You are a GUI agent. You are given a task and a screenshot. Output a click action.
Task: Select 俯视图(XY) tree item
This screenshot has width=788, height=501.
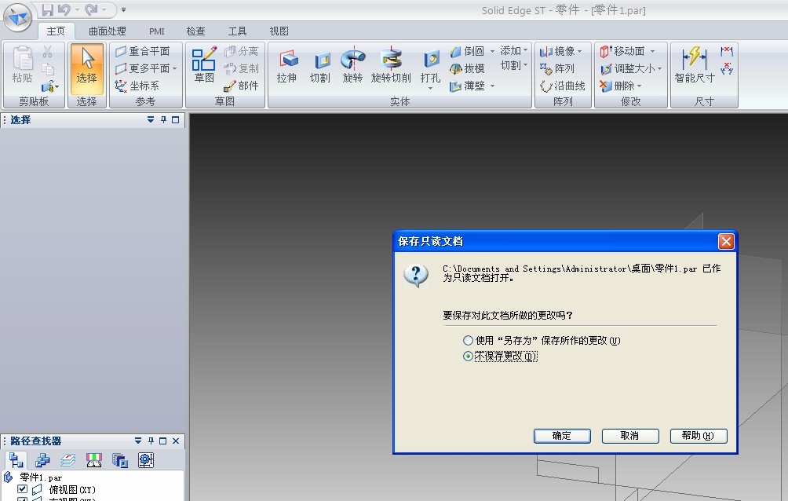pyautogui.click(x=72, y=489)
